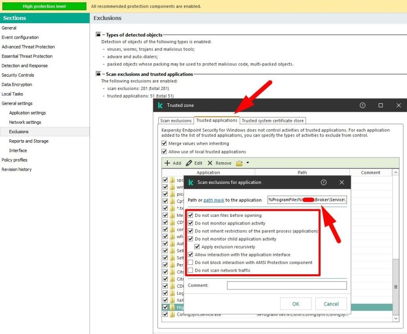Open Revision history section
407x334 pixels.
16,170
